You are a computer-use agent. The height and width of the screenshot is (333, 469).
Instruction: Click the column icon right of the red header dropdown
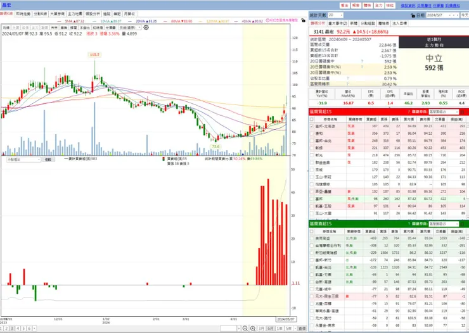point(462,111)
